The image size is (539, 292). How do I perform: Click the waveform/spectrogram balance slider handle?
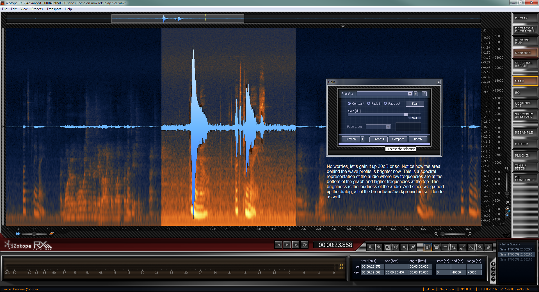[34, 234]
